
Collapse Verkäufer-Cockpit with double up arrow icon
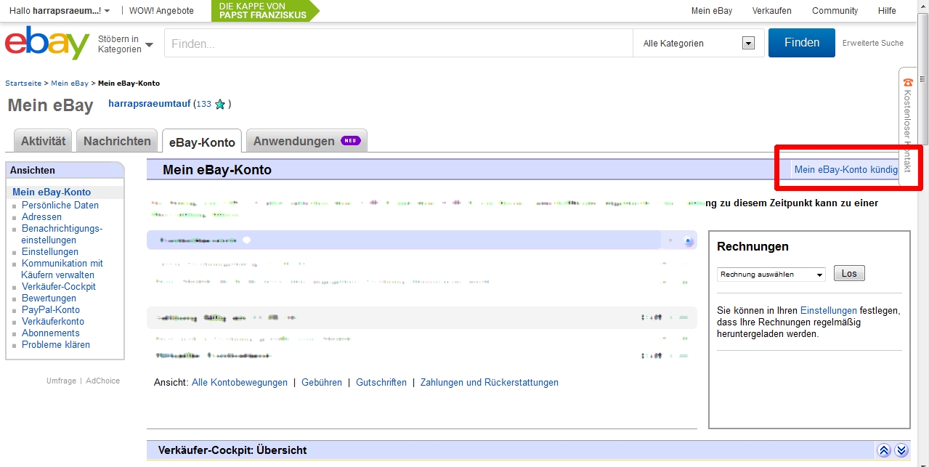tap(884, 450)
